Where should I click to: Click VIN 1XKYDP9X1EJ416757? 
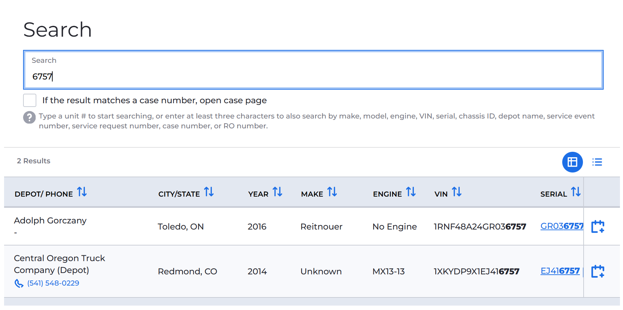(476, 271)
